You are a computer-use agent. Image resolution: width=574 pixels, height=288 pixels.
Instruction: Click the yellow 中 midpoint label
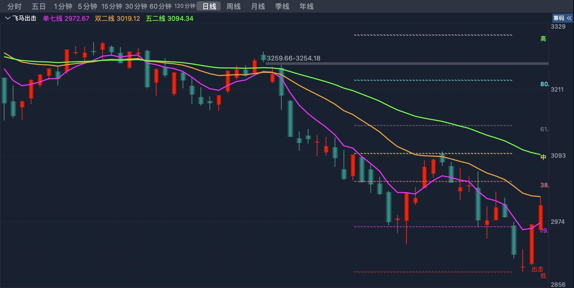[543, 157]
